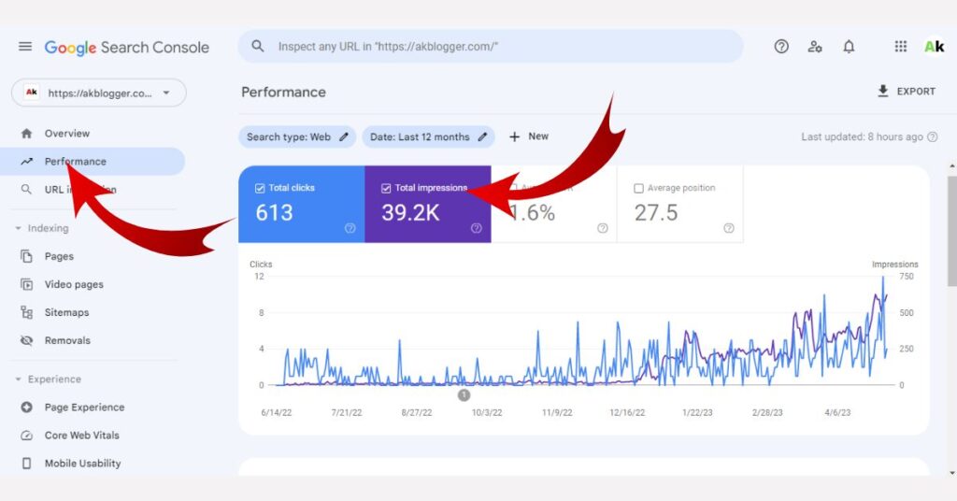Click the Inspect any URL search field
This screenshot has height=501, width=957.
[x=491, y=47]
